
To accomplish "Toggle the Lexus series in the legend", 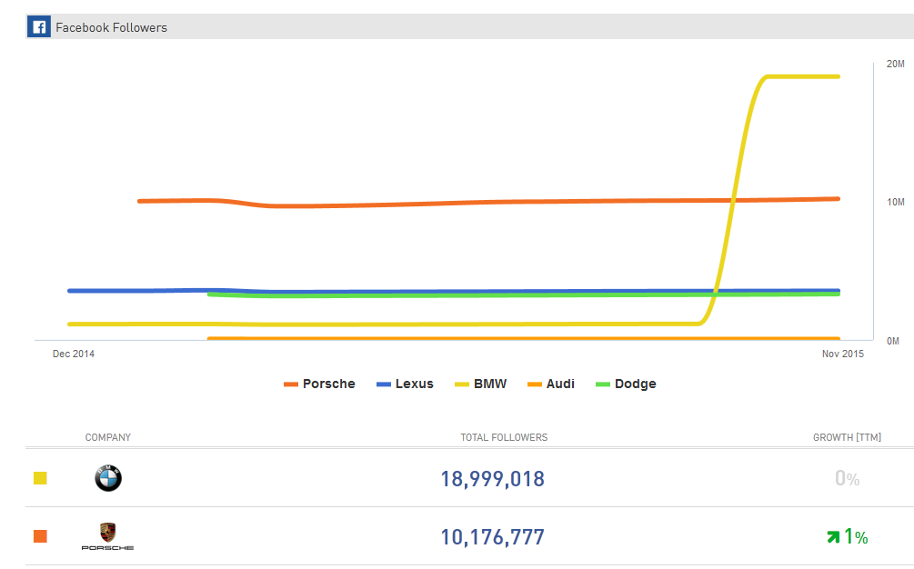I will [405, 384].
